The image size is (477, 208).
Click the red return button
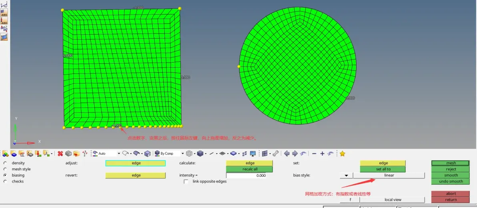[451, 200]
